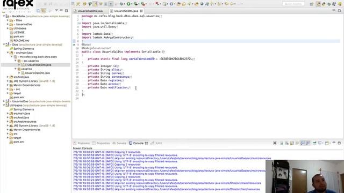The image size is (344, 193).
Task: Close the UsuarioSqlDto.java editor tab
Action: (141, 11)
